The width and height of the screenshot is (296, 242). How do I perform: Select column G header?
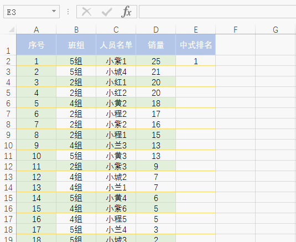[x=276, y=30]
